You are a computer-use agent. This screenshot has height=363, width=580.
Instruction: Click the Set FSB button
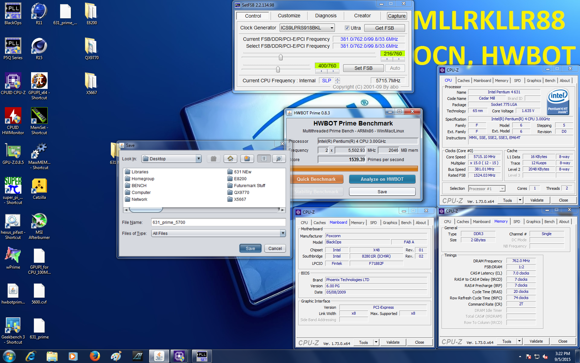[363, 68]
